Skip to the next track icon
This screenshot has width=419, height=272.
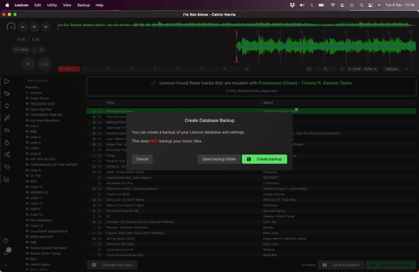tap(46, 27)
